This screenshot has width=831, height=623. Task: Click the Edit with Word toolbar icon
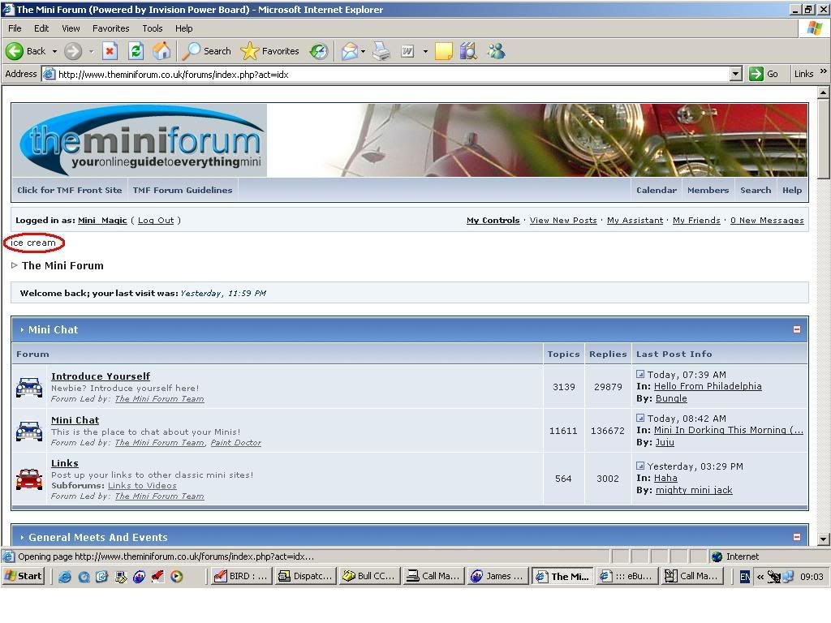[407, 51]
